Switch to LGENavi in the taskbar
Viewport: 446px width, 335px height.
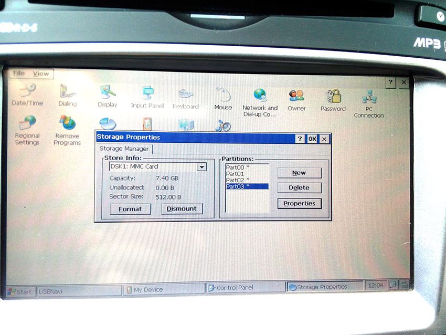click(x=79, y=291)
